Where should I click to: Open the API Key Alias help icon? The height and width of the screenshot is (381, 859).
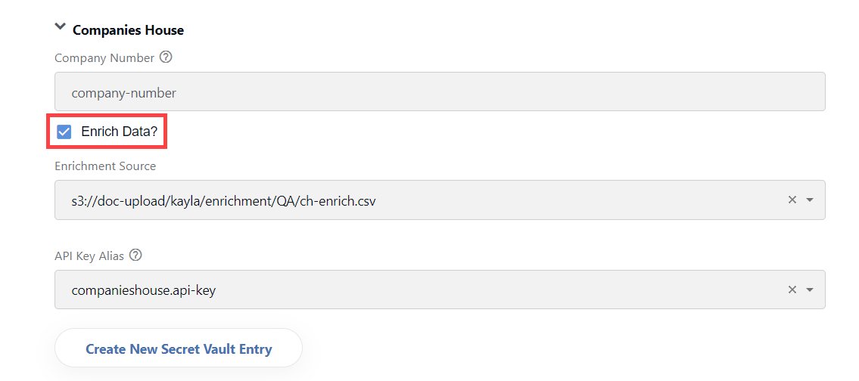[x=135, y=255]
